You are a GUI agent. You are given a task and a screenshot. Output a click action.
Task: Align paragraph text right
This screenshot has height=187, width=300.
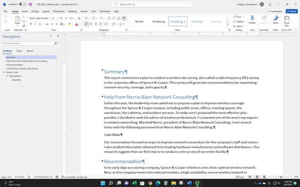pos(96,24)
